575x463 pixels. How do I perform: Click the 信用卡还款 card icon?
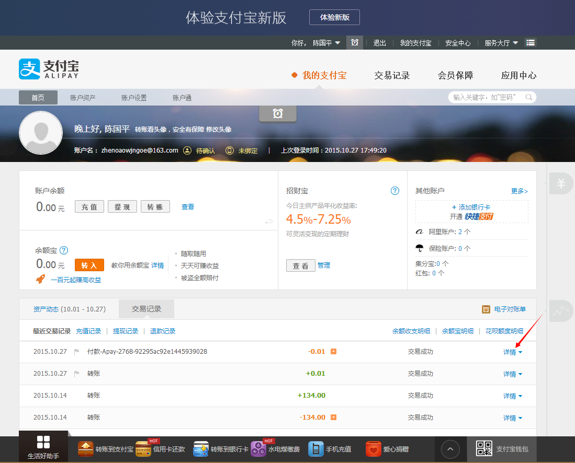click(143, 449)
